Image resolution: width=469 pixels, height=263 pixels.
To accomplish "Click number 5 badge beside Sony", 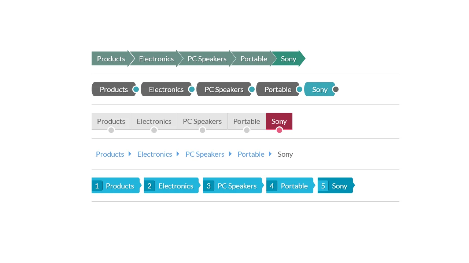I will [x=323, y=186].
